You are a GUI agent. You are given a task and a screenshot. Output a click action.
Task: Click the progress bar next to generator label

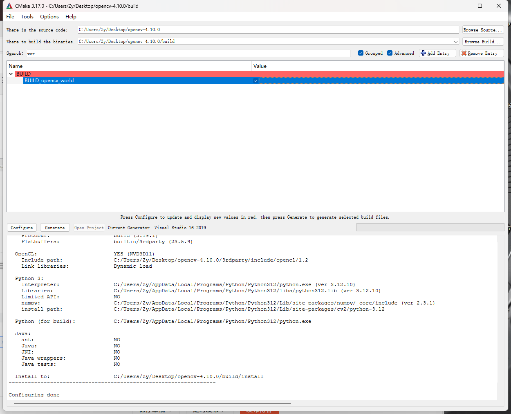tap(430, 227)
